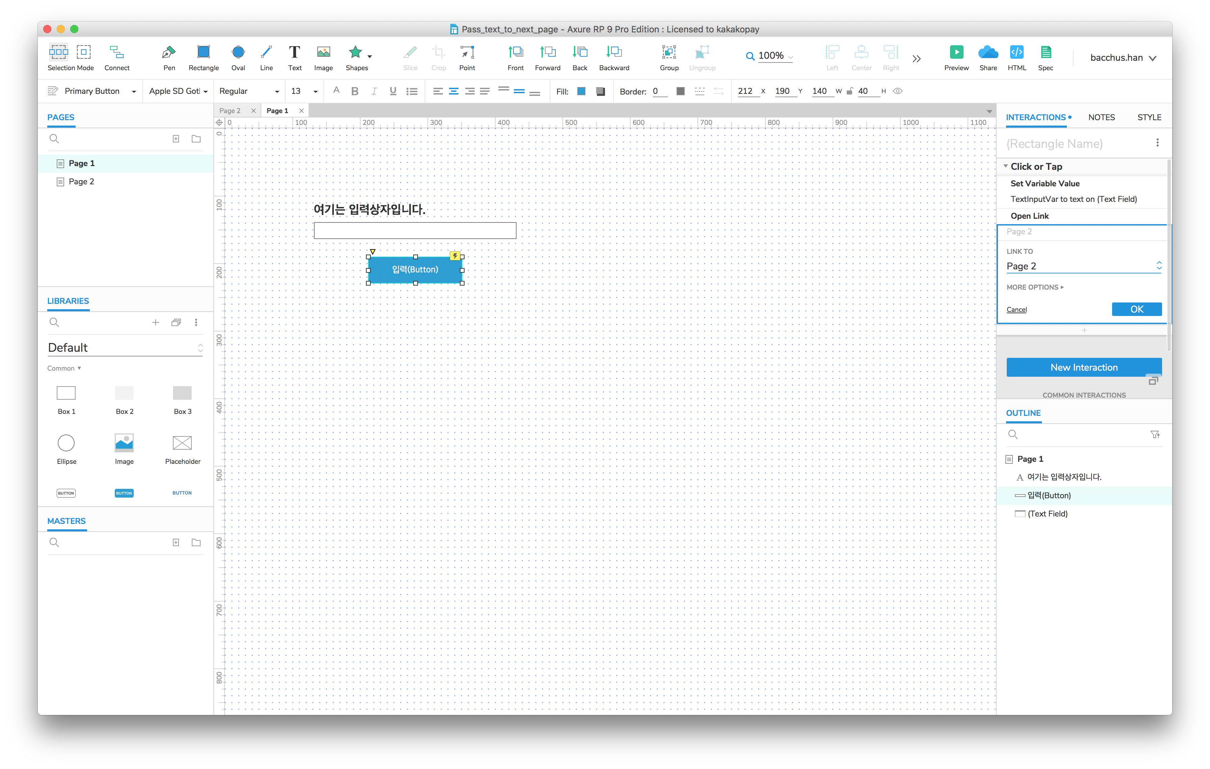The image size is (1210, 769).
Task: Open Preview with the play icon
Action: [x=956, y=52]
